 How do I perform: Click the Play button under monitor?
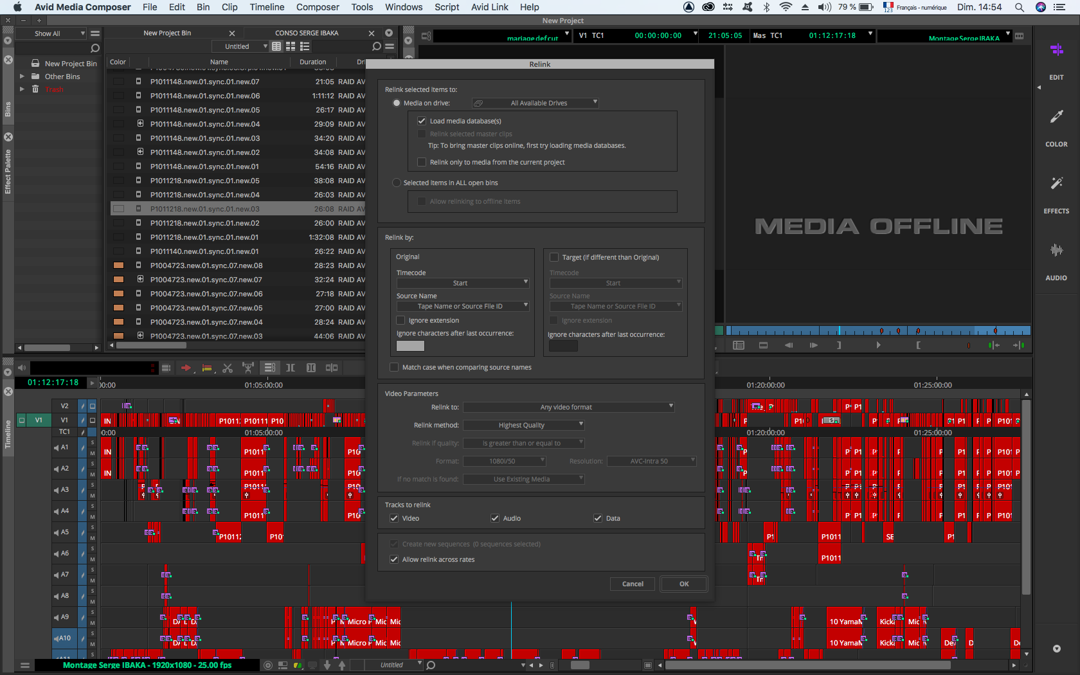(878, 345)
